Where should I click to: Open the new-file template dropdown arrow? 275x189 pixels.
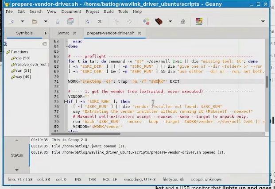pyautogui.click(x=22, y=21)
